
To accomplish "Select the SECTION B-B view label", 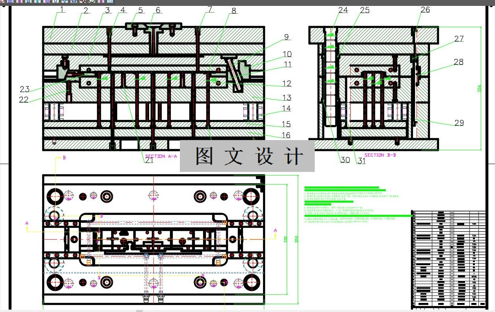I will [380, 155].
